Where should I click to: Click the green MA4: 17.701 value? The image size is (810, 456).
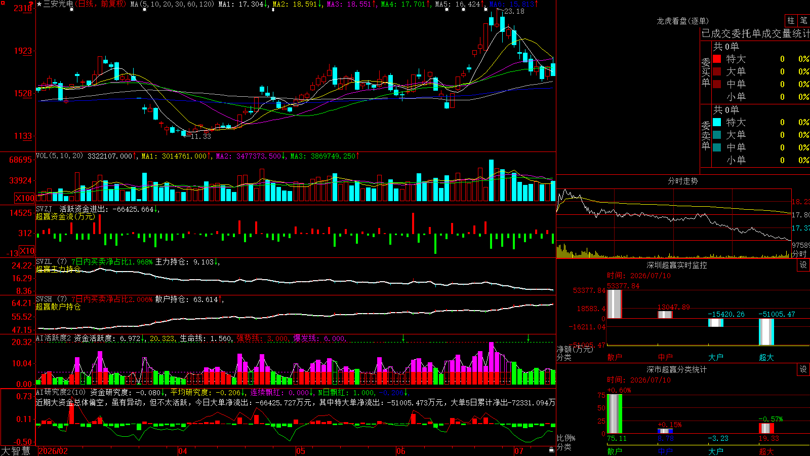403,4
